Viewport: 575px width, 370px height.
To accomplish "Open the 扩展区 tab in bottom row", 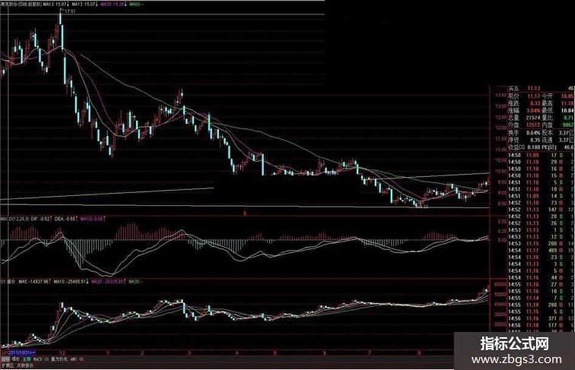I will click(x=7, y=365).
